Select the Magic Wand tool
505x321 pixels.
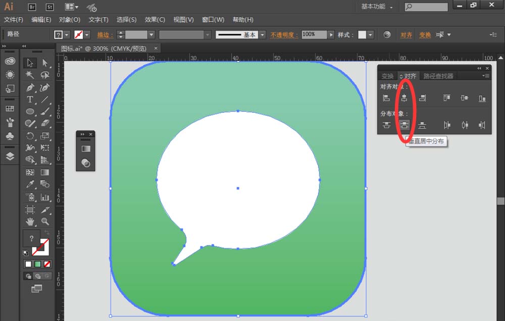pos(29,73)
